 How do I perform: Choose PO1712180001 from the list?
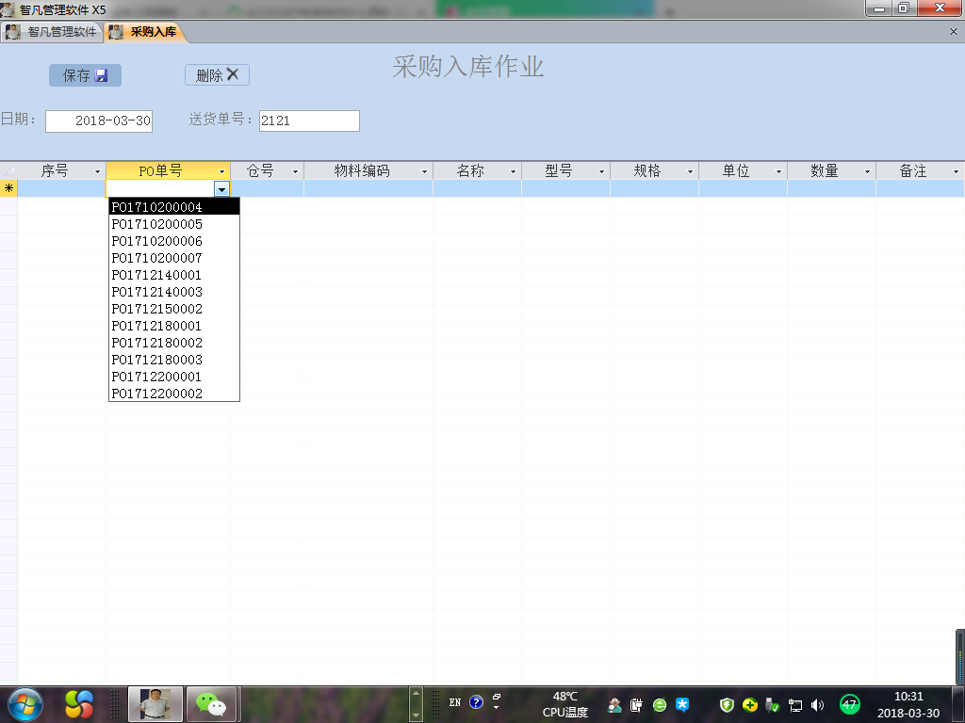coord(174,326)
